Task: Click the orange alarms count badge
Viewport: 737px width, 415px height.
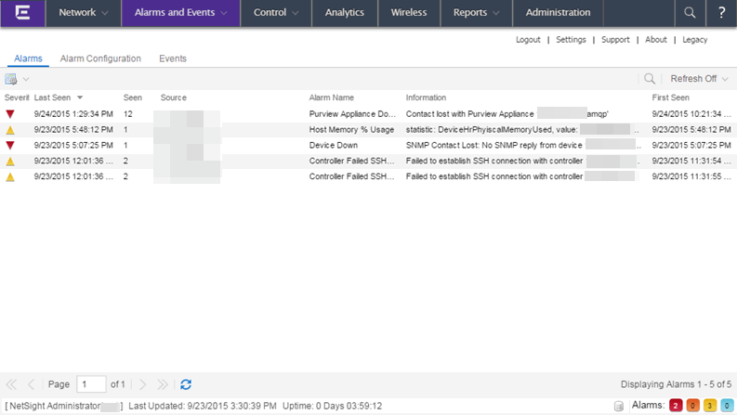Action: [692, 406]
